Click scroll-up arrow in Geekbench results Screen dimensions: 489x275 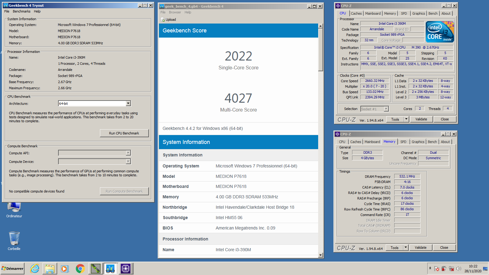321,26
